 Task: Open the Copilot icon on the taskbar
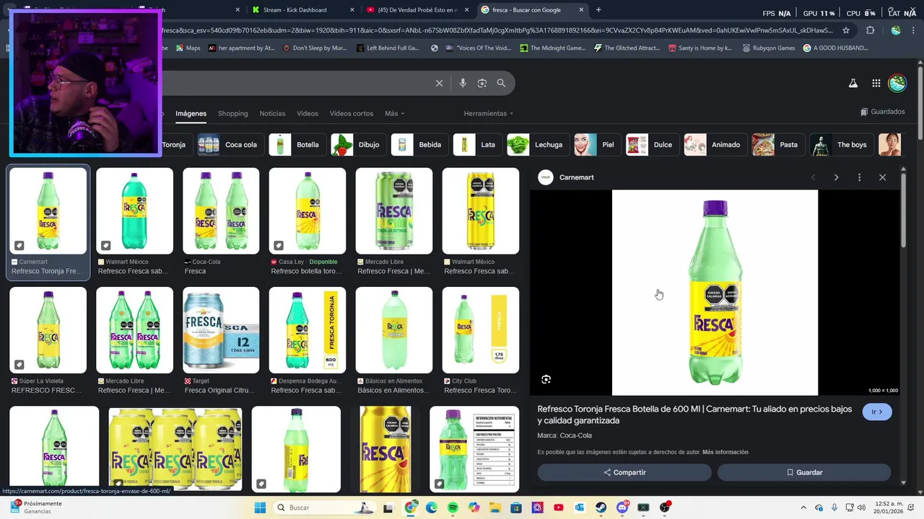(474, 507)
